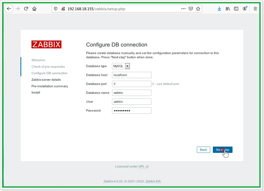Click the User input field

[132, 102]
